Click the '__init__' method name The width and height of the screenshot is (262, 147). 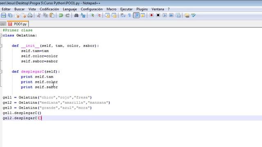pos(30,46)
